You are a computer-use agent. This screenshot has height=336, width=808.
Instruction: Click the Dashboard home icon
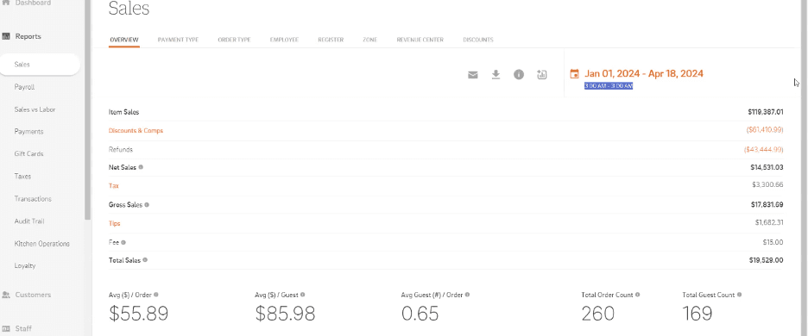(x=6, y=3)
